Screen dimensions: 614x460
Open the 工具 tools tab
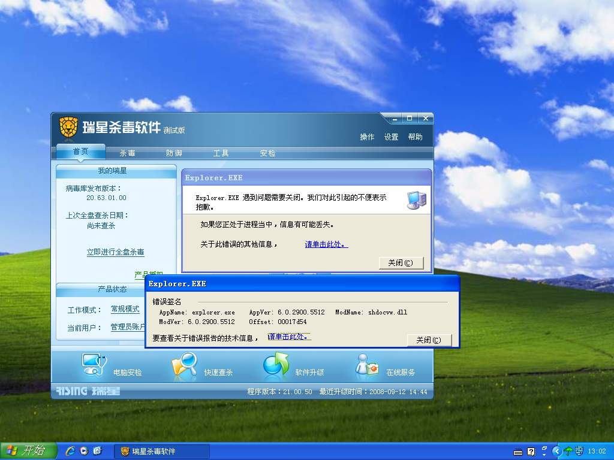coord(221,153)
